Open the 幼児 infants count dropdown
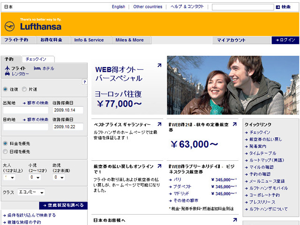The width and height of the screenshot is (300, 225). 59,177
